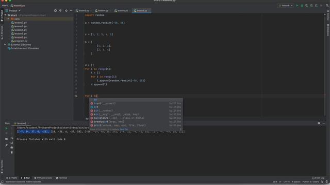
Task: Open lesson5.py in project tree
Action: point(21,33)
